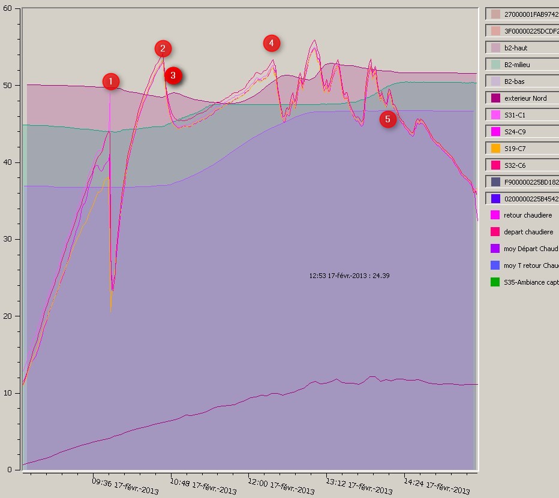Click annotation marker 5 on the curve
Screen dimensions: 559x498
tap(387, 120)
